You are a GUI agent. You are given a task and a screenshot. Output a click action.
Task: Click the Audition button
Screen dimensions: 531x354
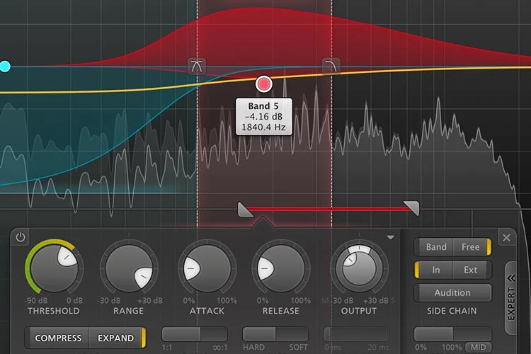coord(452,292)
